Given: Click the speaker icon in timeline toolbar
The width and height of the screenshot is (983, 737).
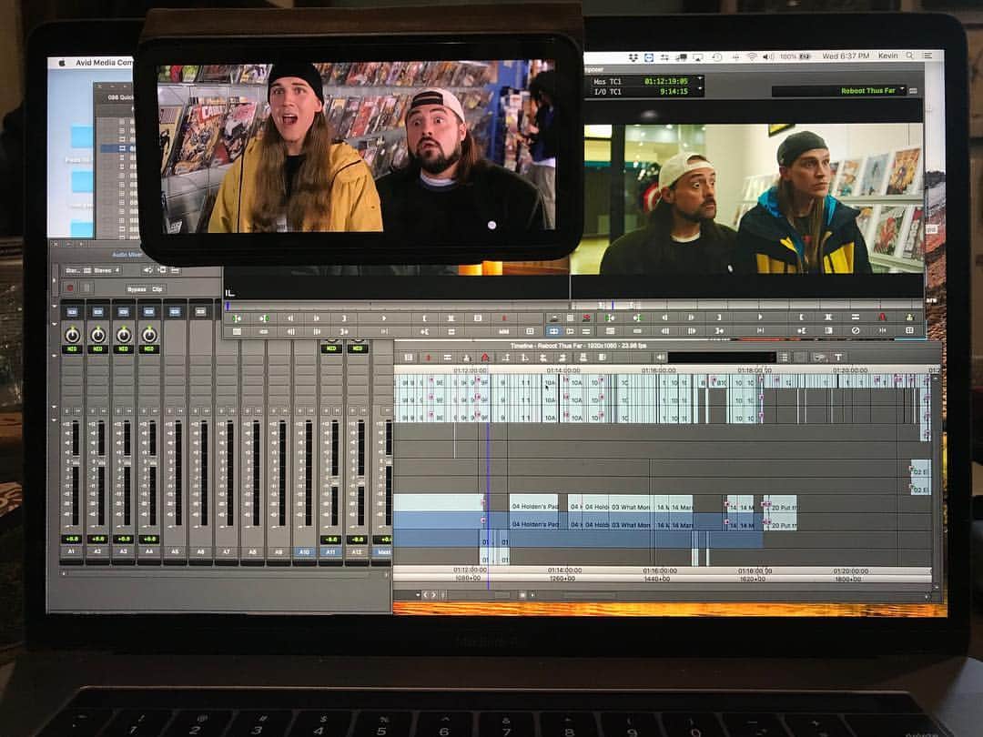Looking at the screenshot, I should coord(660,358).
